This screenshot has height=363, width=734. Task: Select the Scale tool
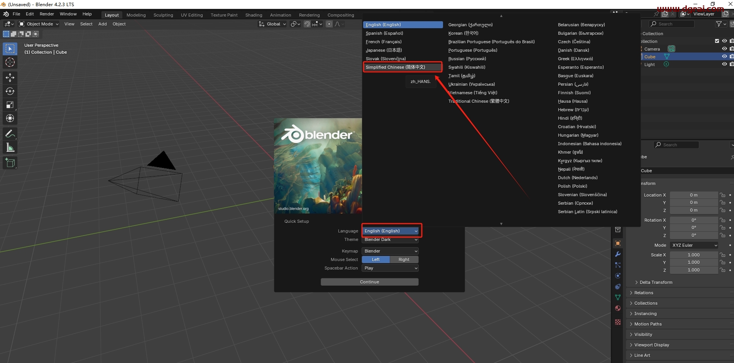point(10,105)
